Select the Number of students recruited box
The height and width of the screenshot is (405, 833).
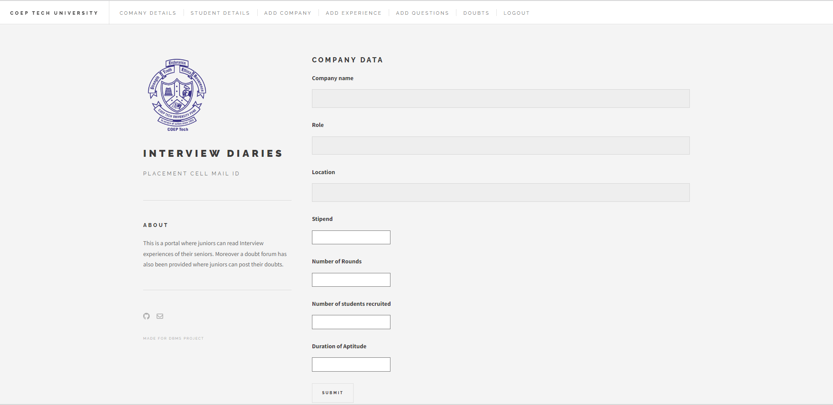[x=351, y=322]
